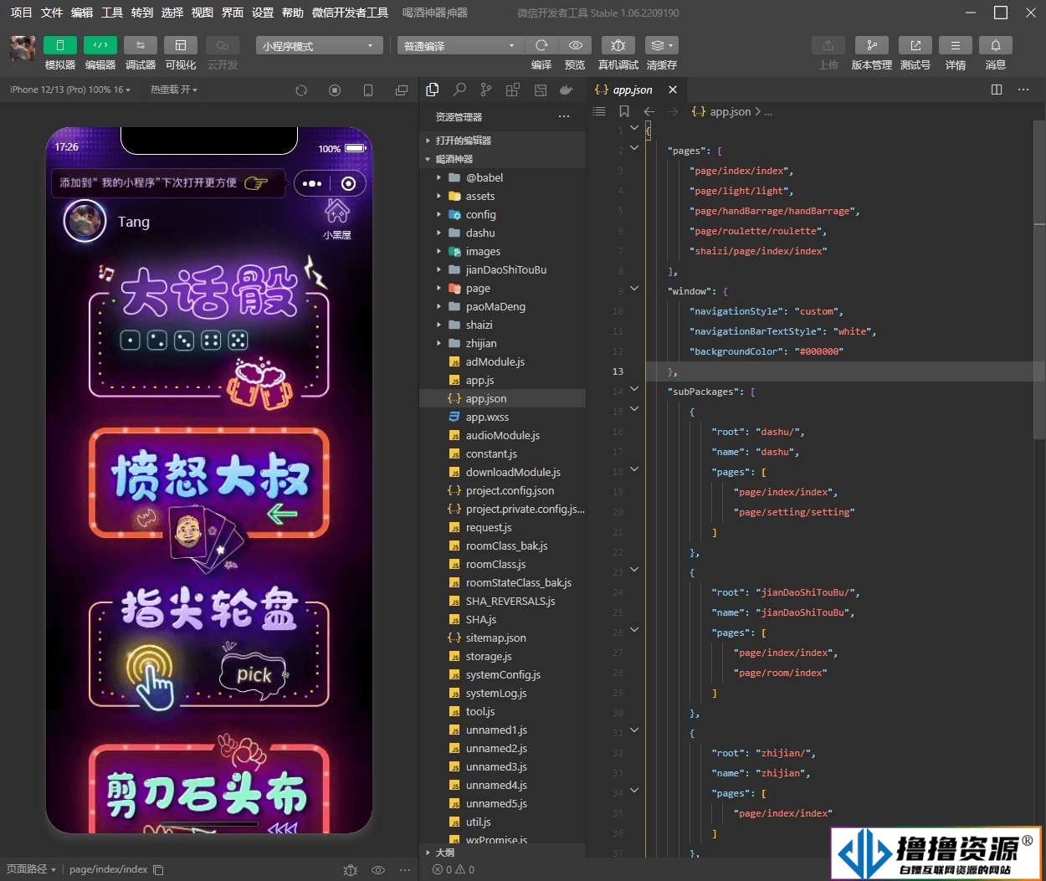Open the compile mode dropdown (普通编译)
This screenshot has width=1046, height=881.
click(x=460, y=45)
